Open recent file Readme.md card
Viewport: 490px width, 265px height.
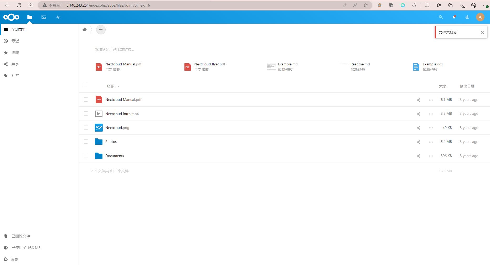(x=355, y=67)
